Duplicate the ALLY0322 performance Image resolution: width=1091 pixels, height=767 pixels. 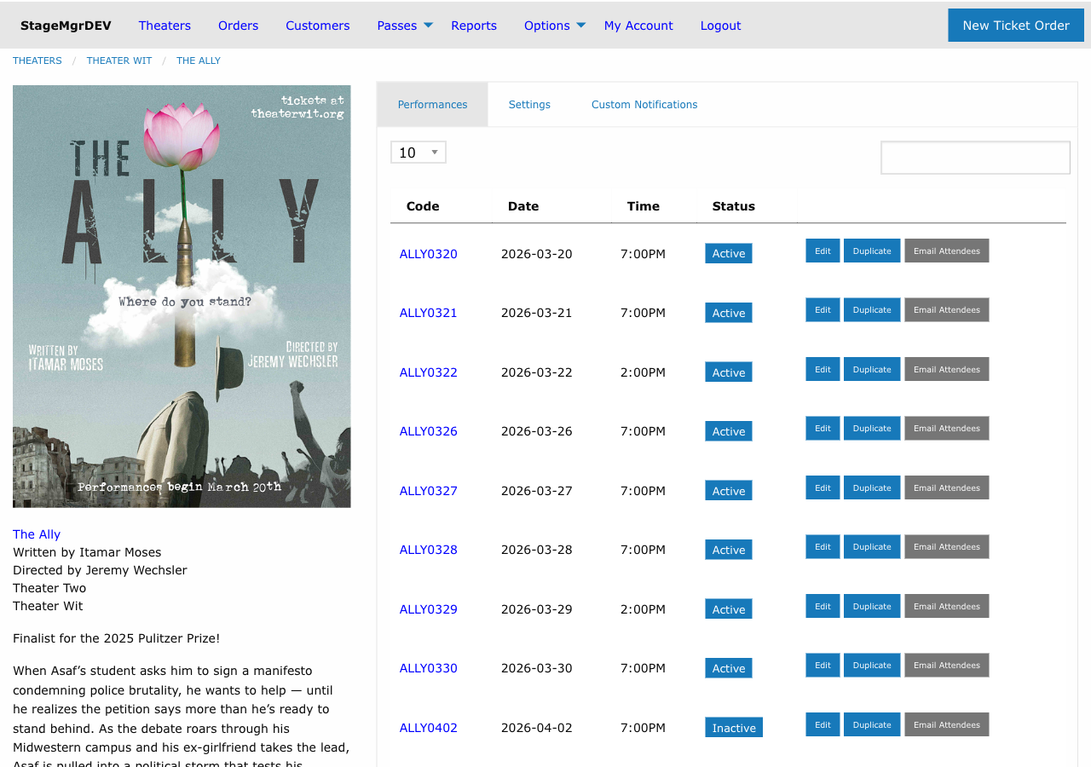tap(872, 369)
